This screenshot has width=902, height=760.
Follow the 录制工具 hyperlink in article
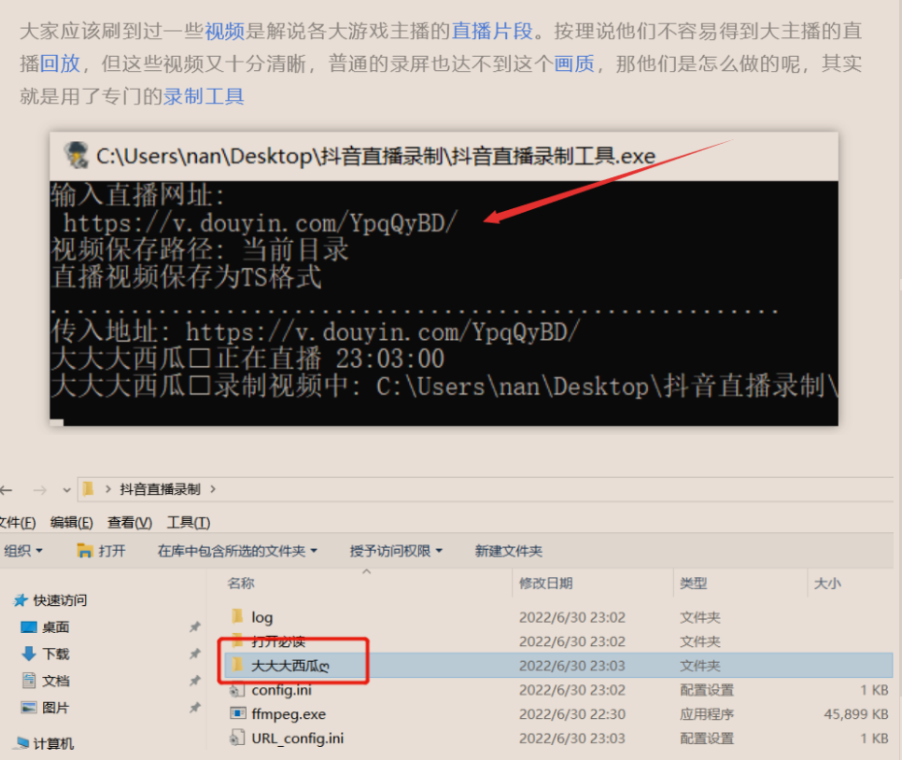tap(204, 95)
